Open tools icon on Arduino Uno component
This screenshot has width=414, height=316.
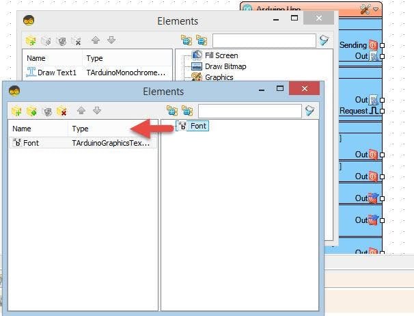365,10
